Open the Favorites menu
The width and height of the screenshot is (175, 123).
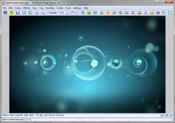(x=50, y=8)
